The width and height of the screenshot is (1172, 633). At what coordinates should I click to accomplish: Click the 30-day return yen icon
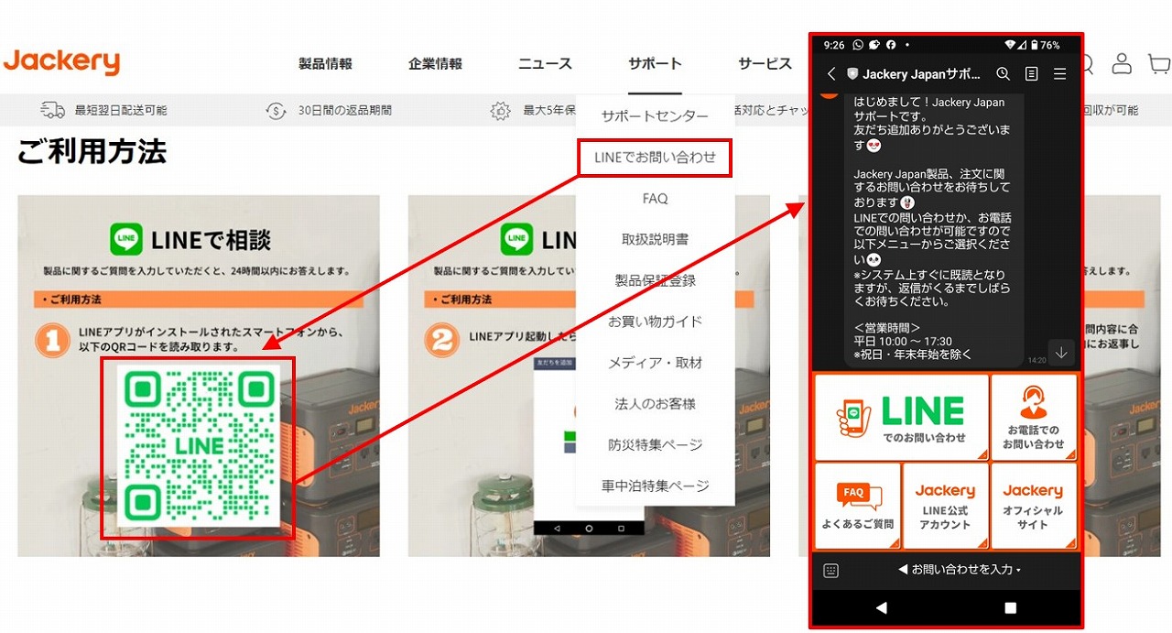pos(276,111)
